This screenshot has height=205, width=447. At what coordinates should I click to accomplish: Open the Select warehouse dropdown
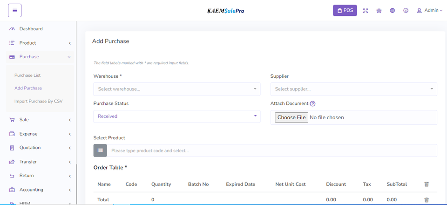176,89
